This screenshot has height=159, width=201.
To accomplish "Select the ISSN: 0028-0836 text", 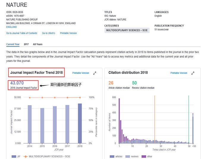I will (x=15, y=12).
